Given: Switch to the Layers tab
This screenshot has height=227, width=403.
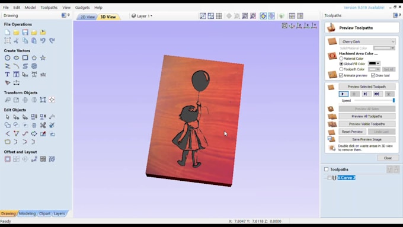Looking at the screenshot, I should click(x=59, y=213).
